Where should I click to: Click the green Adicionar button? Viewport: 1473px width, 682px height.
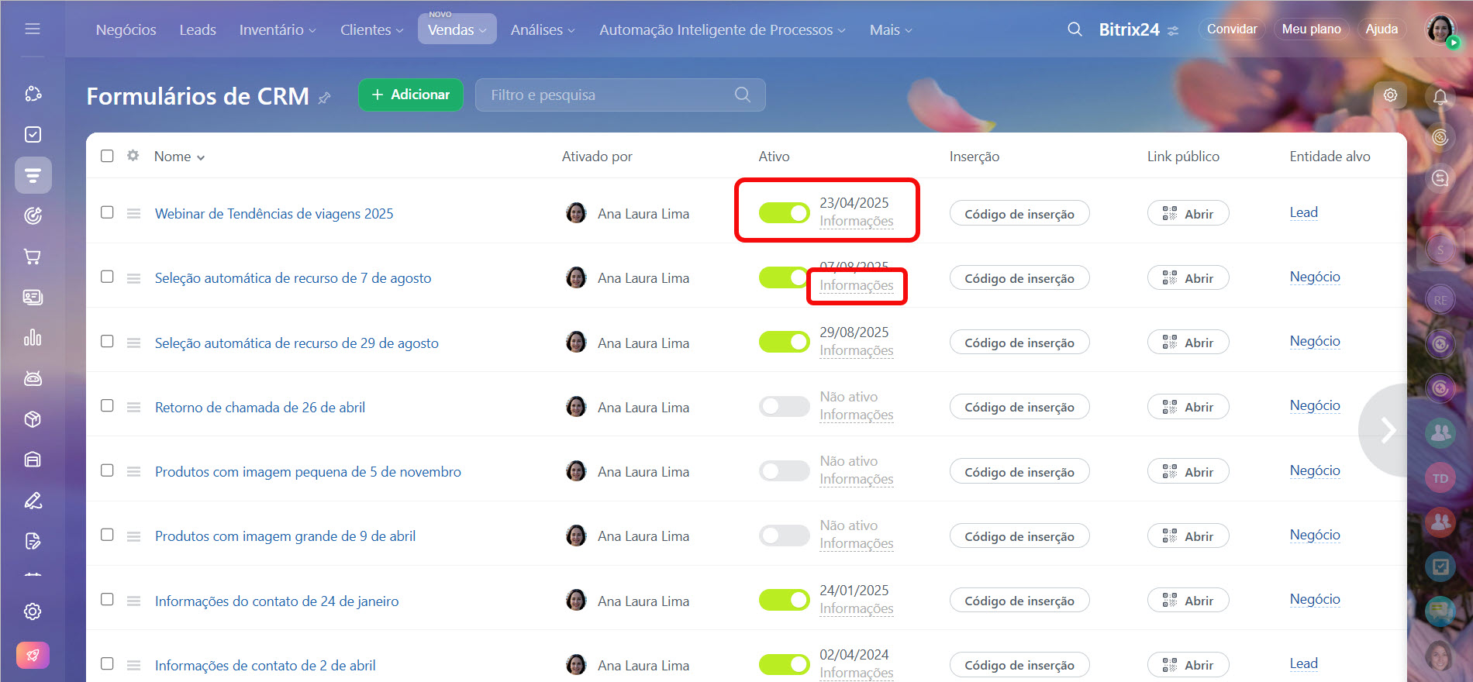coord(410,95)
